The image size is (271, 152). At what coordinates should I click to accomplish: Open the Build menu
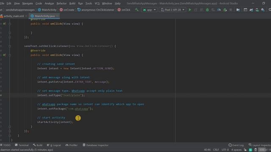pyautogui.click(x=72, y=3)
